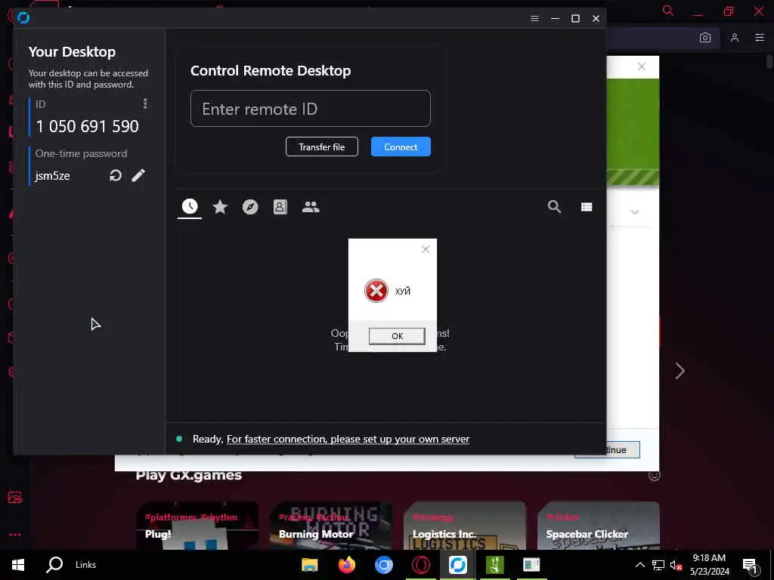Viewport: 774px width, 580px height.
Task: Switch to RustDesk in taskbar
Action: [457, 565]
